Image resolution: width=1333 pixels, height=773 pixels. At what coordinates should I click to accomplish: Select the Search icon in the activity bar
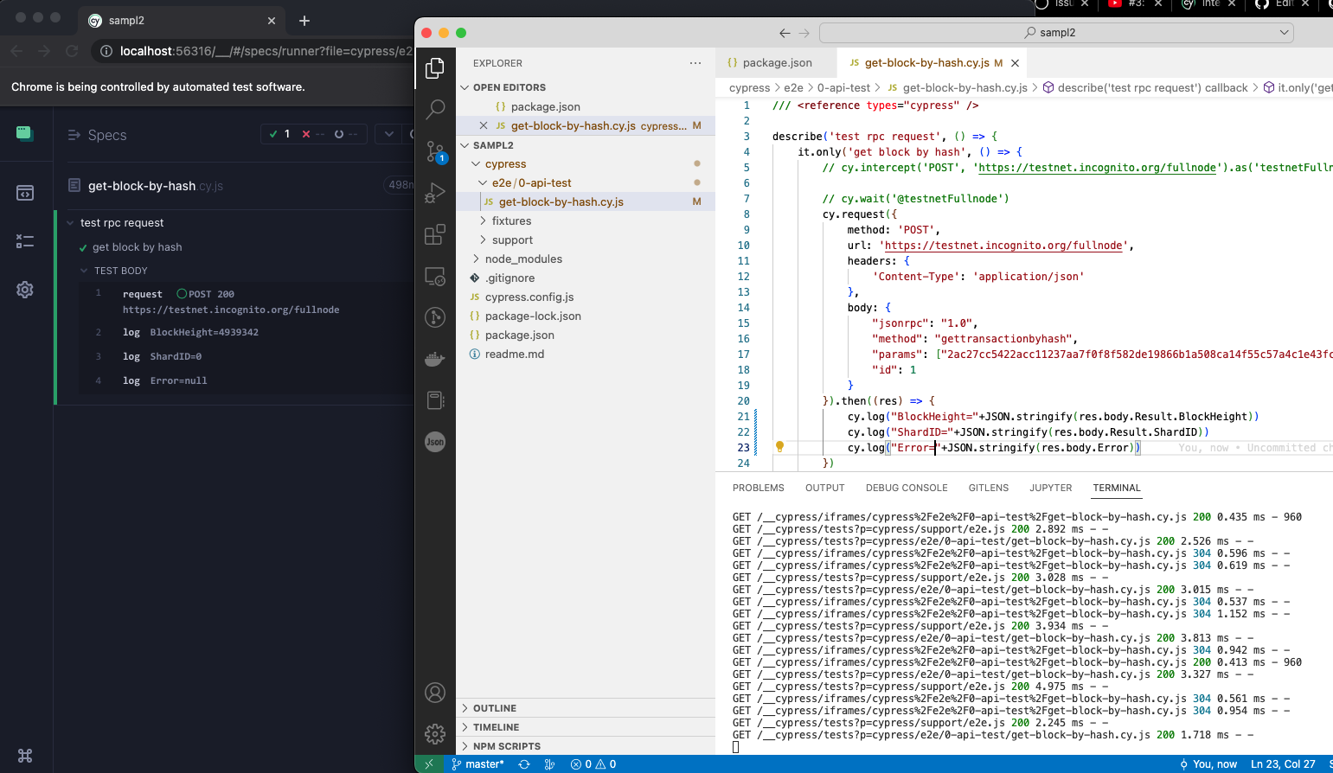coord(435,110)
